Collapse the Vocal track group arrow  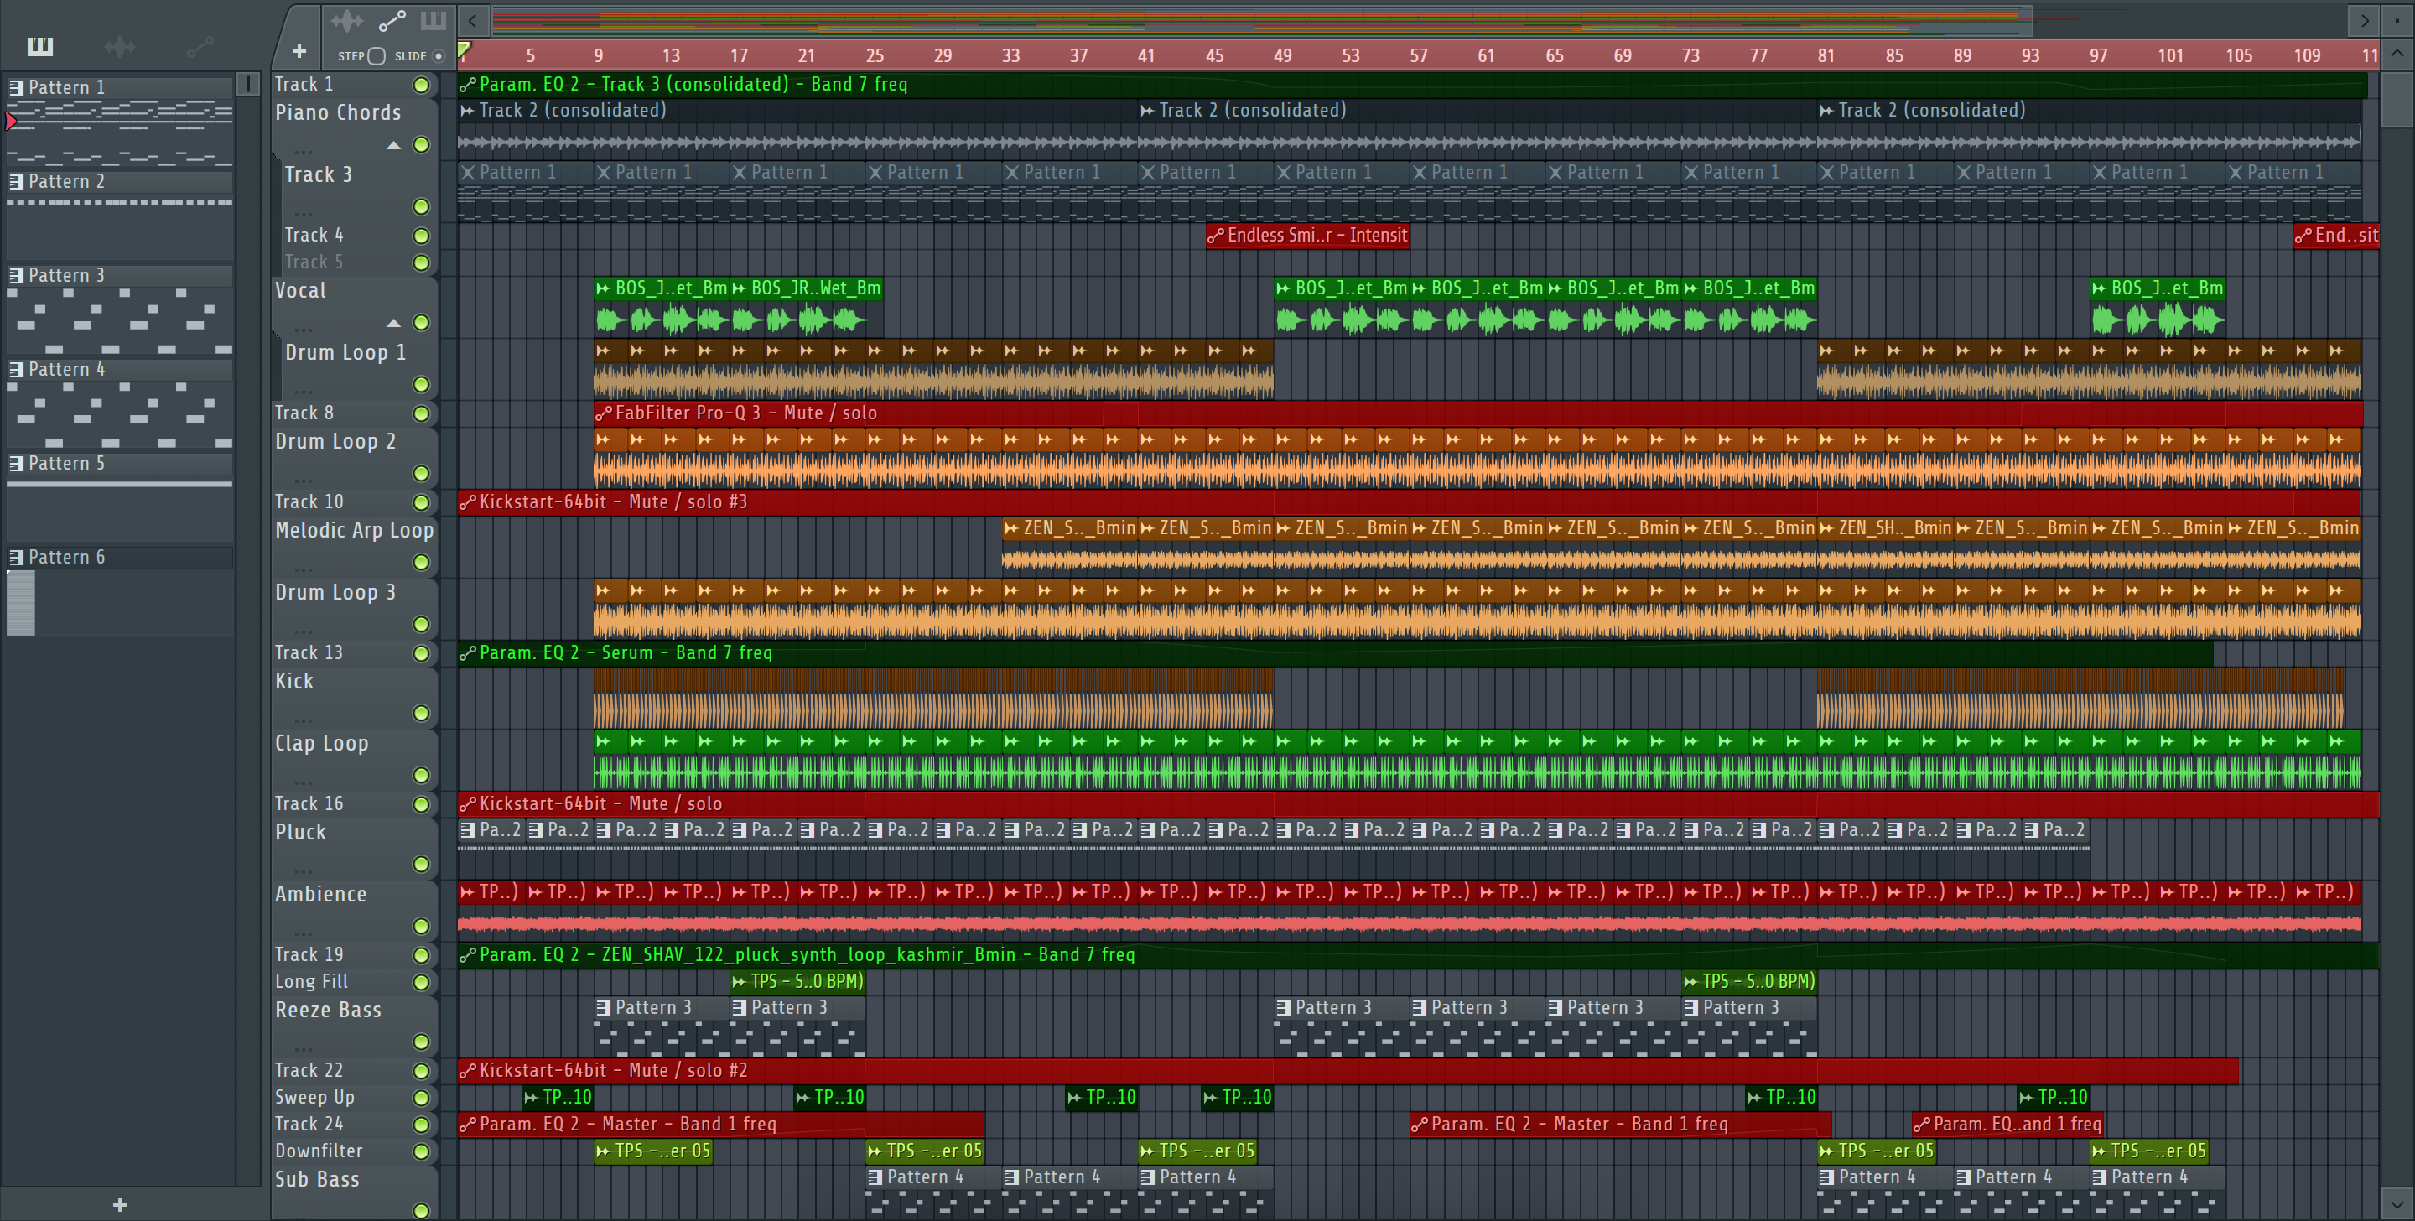394,324
